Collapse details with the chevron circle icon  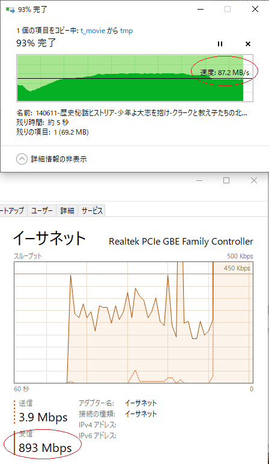(22, 159)
